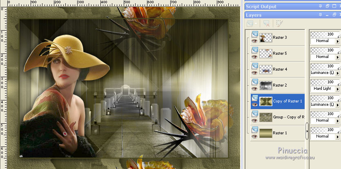The height and width of the screenshot is (169, 341).
Task: Click the raster type icon of Raster 3
Action: tap(255, 34)
